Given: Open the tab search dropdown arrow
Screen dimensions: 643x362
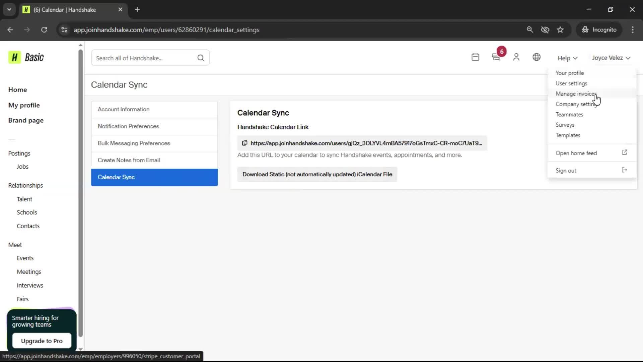Looking at the screenshot, I should [9, 10].
